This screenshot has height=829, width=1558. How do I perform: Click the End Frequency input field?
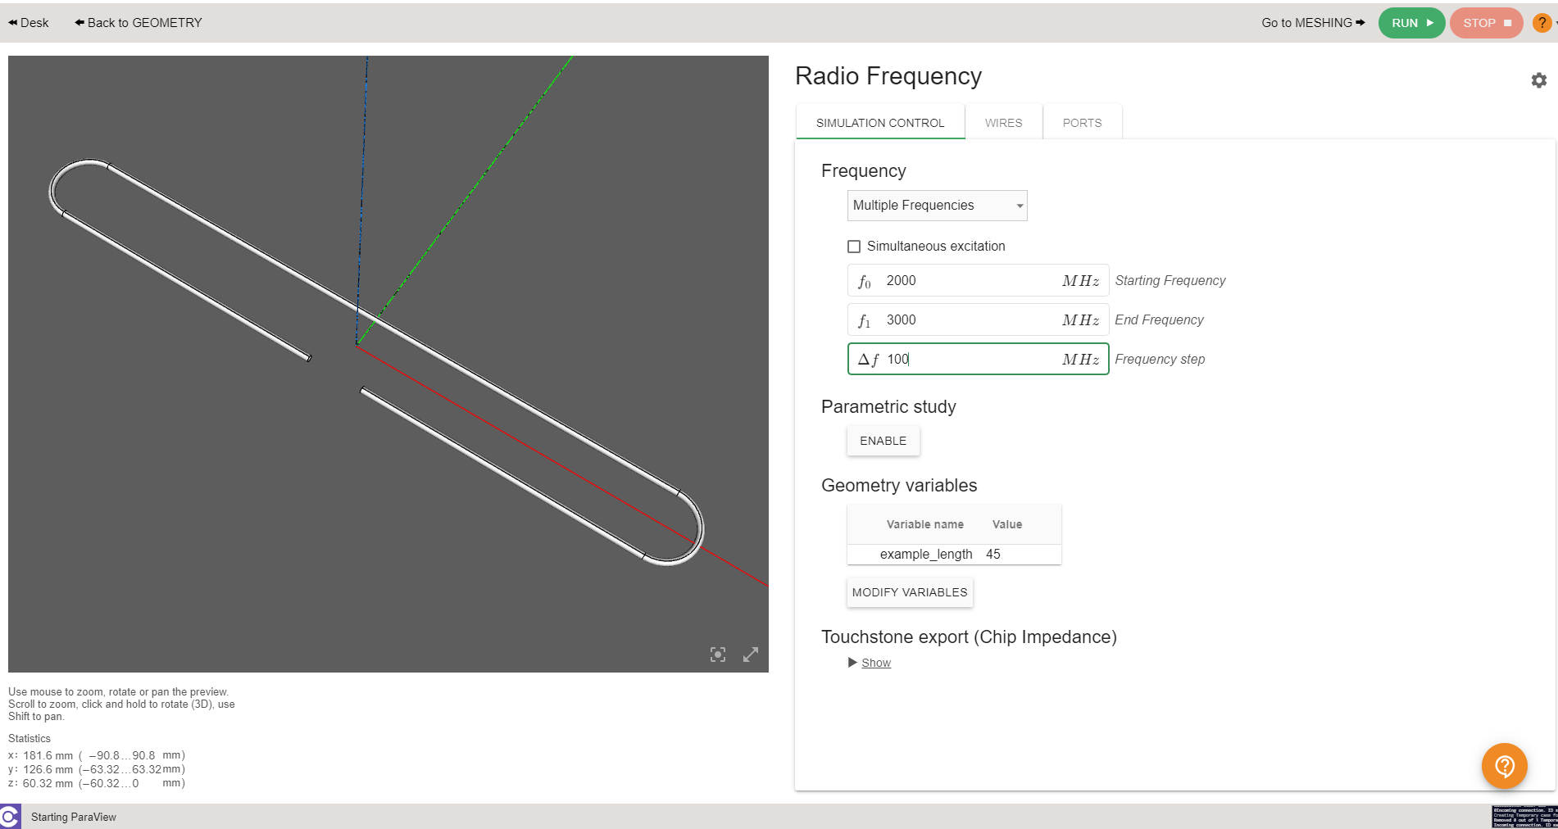[978, 319]
